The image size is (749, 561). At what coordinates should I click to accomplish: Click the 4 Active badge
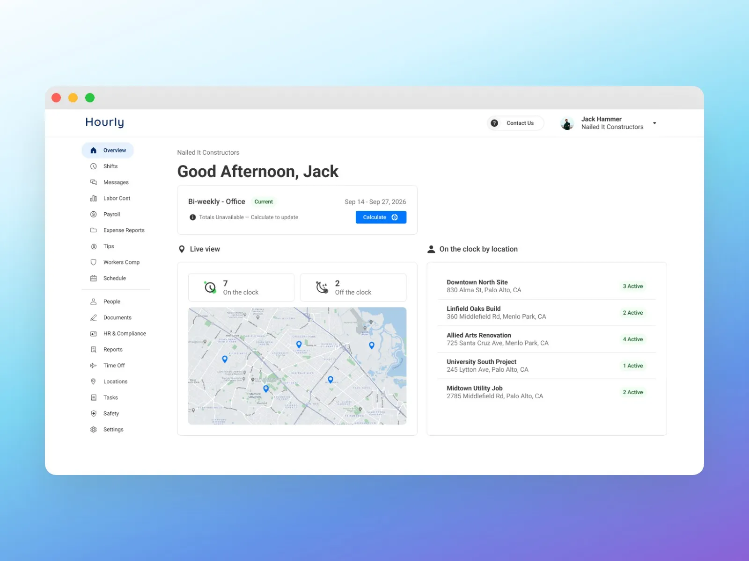click(x=633, y=339)
